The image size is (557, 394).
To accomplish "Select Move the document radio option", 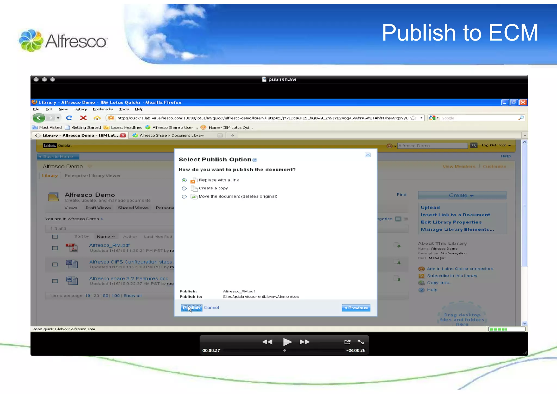I will pyautogui.click(x=184, y=197).
